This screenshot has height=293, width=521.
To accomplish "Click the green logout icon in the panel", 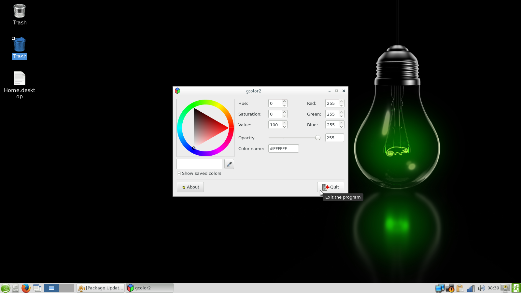I will 516,288.
